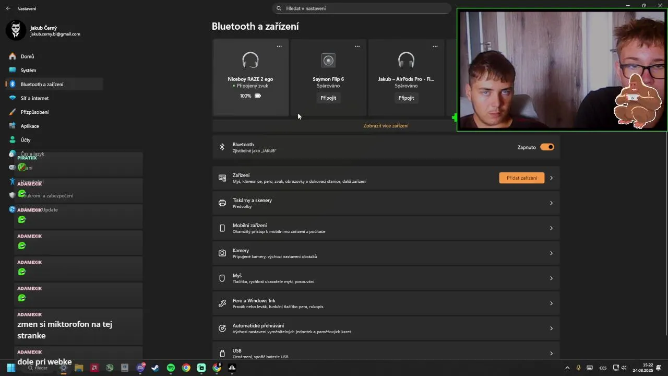Connect the Saymon Flip 6 with Připojit

coord(328,98)
